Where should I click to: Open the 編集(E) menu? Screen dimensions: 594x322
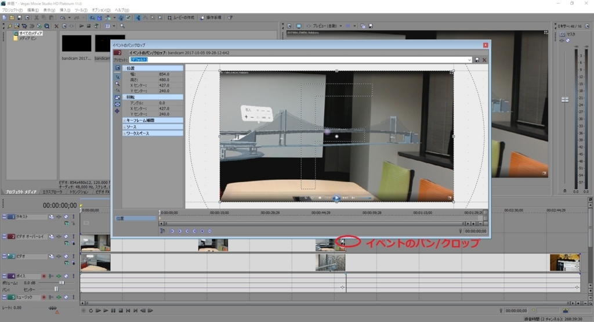pyautogui.click(x=32, y=10)
